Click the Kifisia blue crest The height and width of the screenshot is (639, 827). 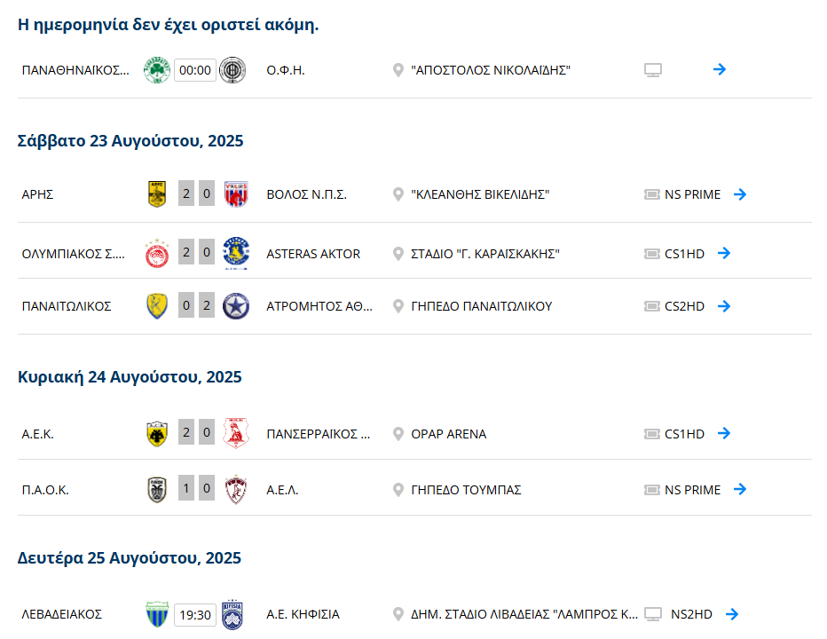coord(232,614)
